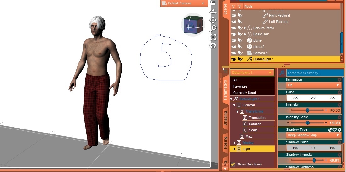Viewport: 346px width, 172px height.
Task: Hide the Leisure Pants node
Action: coord(234,28)
